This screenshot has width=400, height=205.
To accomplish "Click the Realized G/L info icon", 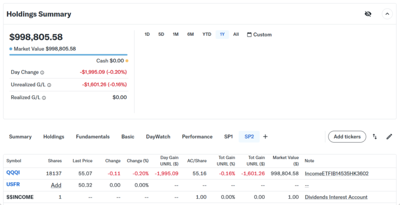I will pos(43,98).
